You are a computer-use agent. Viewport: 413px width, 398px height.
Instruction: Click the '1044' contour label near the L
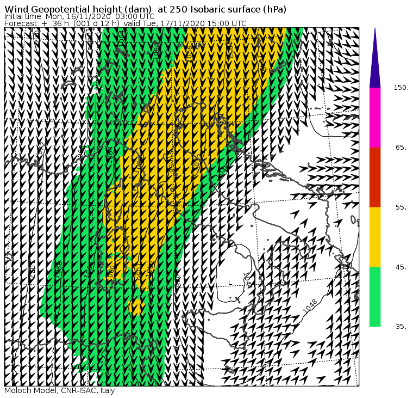(247, 280)
